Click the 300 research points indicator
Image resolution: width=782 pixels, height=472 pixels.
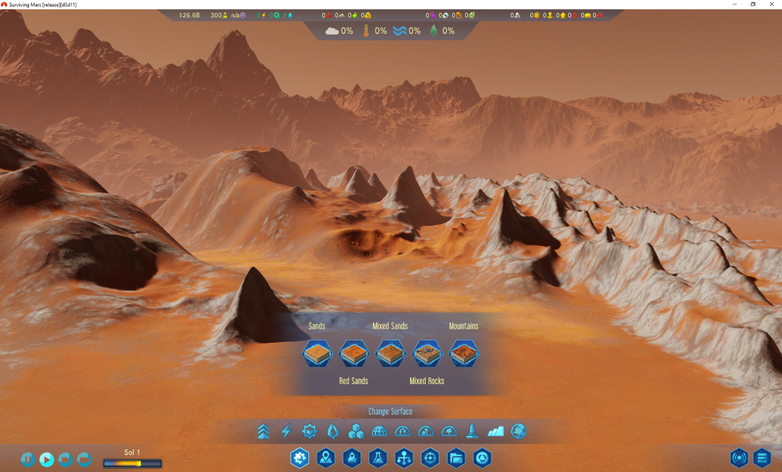[219, 15]
